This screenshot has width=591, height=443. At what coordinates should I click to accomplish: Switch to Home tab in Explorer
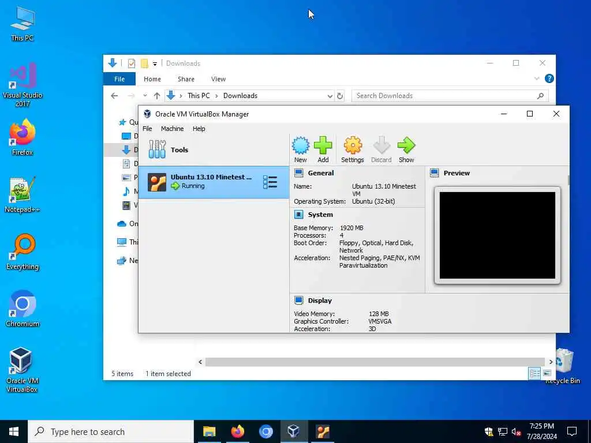pos(152,78)
